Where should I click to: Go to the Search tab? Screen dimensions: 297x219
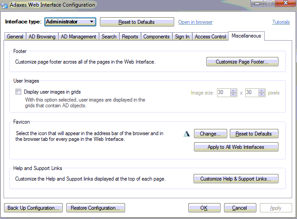click(x=109, y=37)
